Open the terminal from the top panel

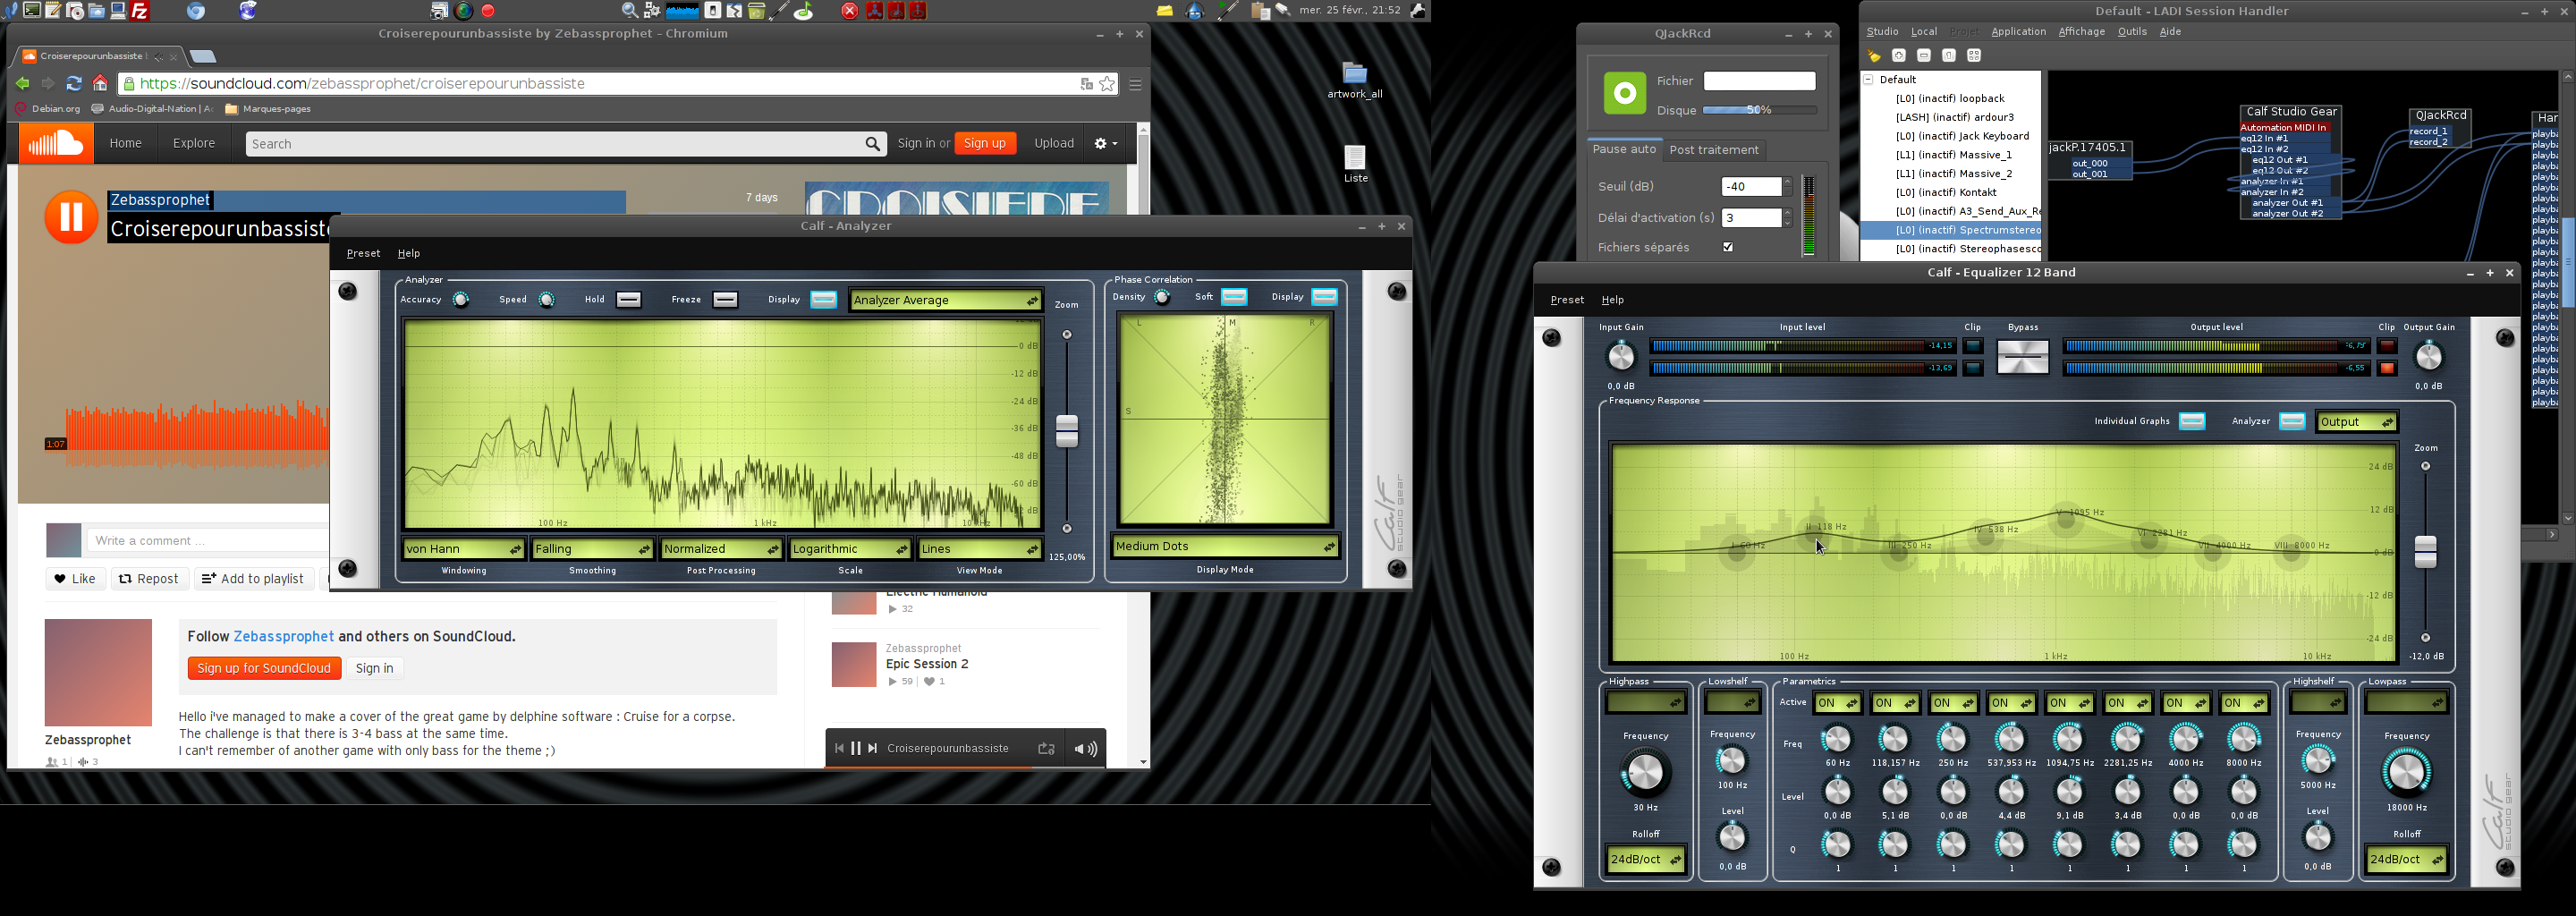point(32,11)
